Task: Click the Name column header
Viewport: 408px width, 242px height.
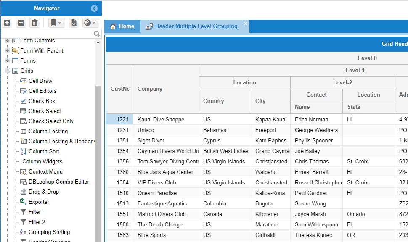Action: [316, 107]
